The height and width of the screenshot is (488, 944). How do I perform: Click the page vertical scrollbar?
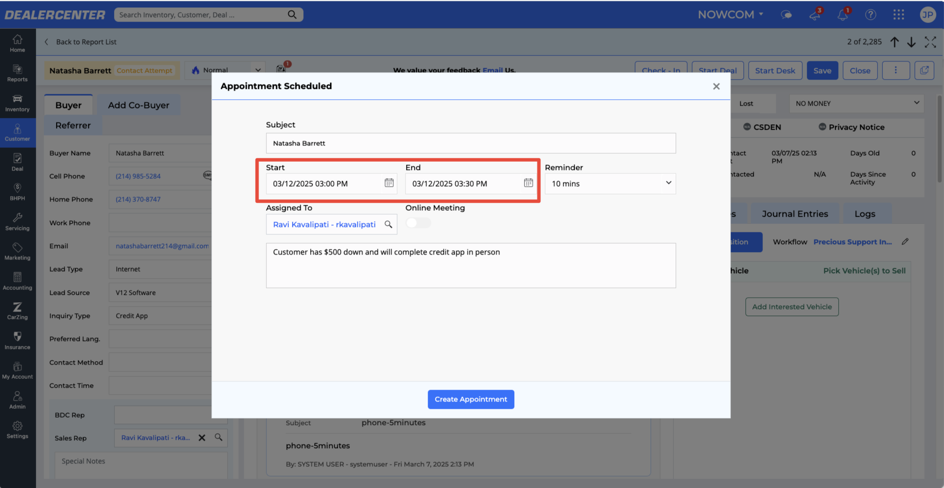(x=940, y=139)
